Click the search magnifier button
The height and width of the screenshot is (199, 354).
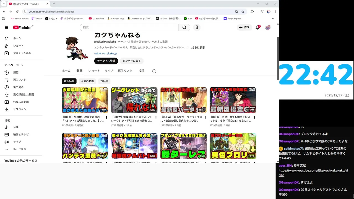pyautogui.click(x=184, y=27)
